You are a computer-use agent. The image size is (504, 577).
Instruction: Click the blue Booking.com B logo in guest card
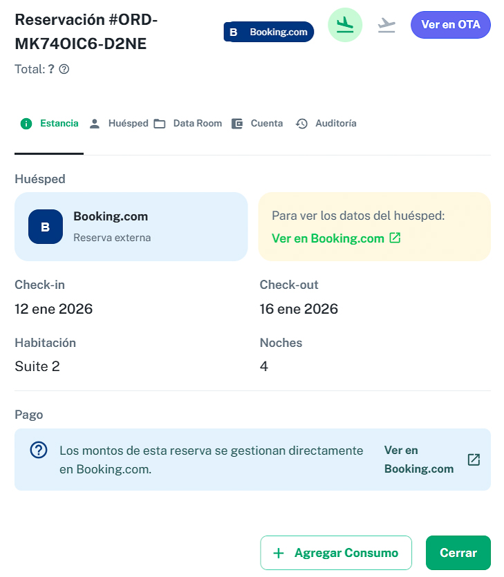(x=46, y=227)
